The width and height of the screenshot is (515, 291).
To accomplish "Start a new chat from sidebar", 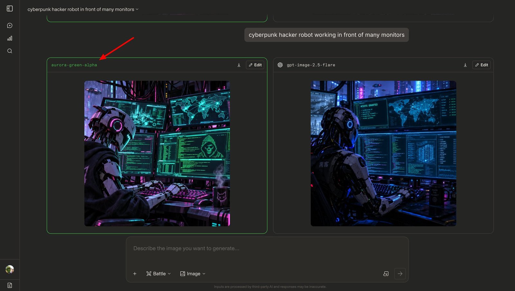I will click(x=10, y=25).
